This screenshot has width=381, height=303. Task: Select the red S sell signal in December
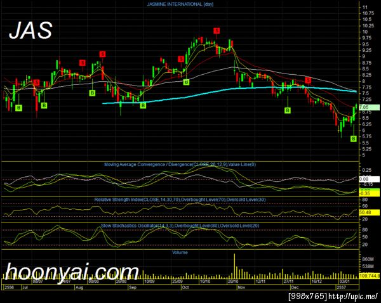pyautogui.click(x=308, y=80)
